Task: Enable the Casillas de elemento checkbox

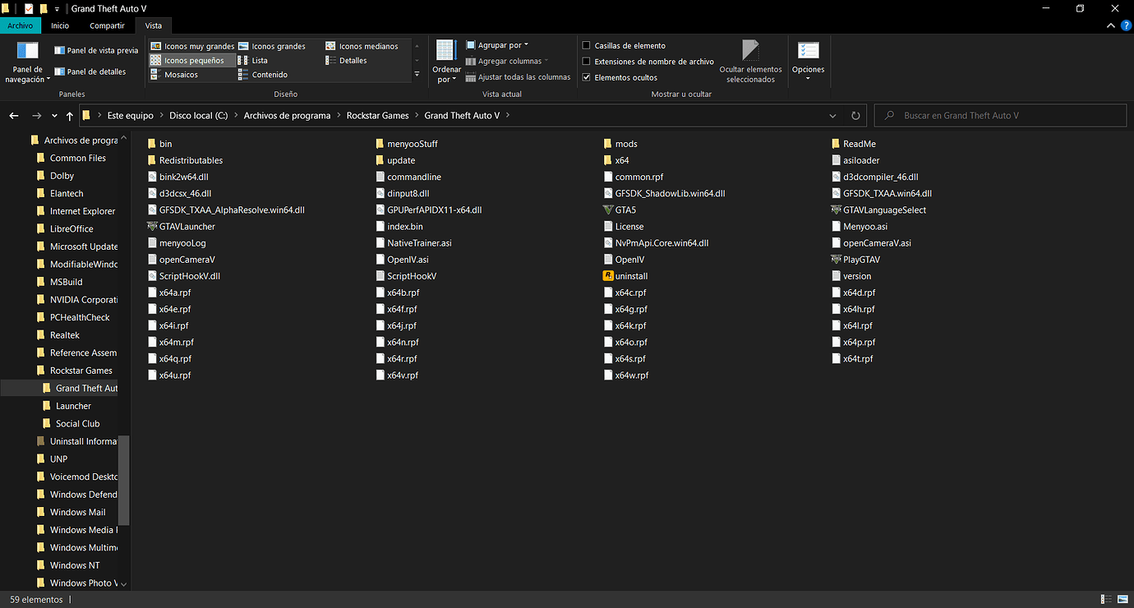Action: [586, 46]
